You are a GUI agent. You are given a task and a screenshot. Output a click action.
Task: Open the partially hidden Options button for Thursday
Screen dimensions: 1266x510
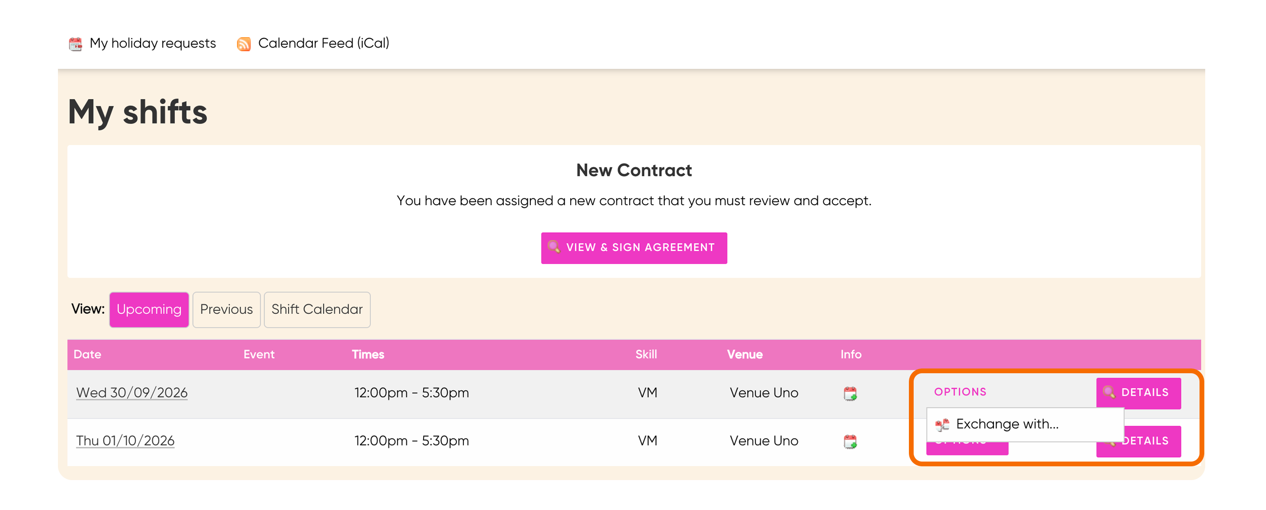967,448
